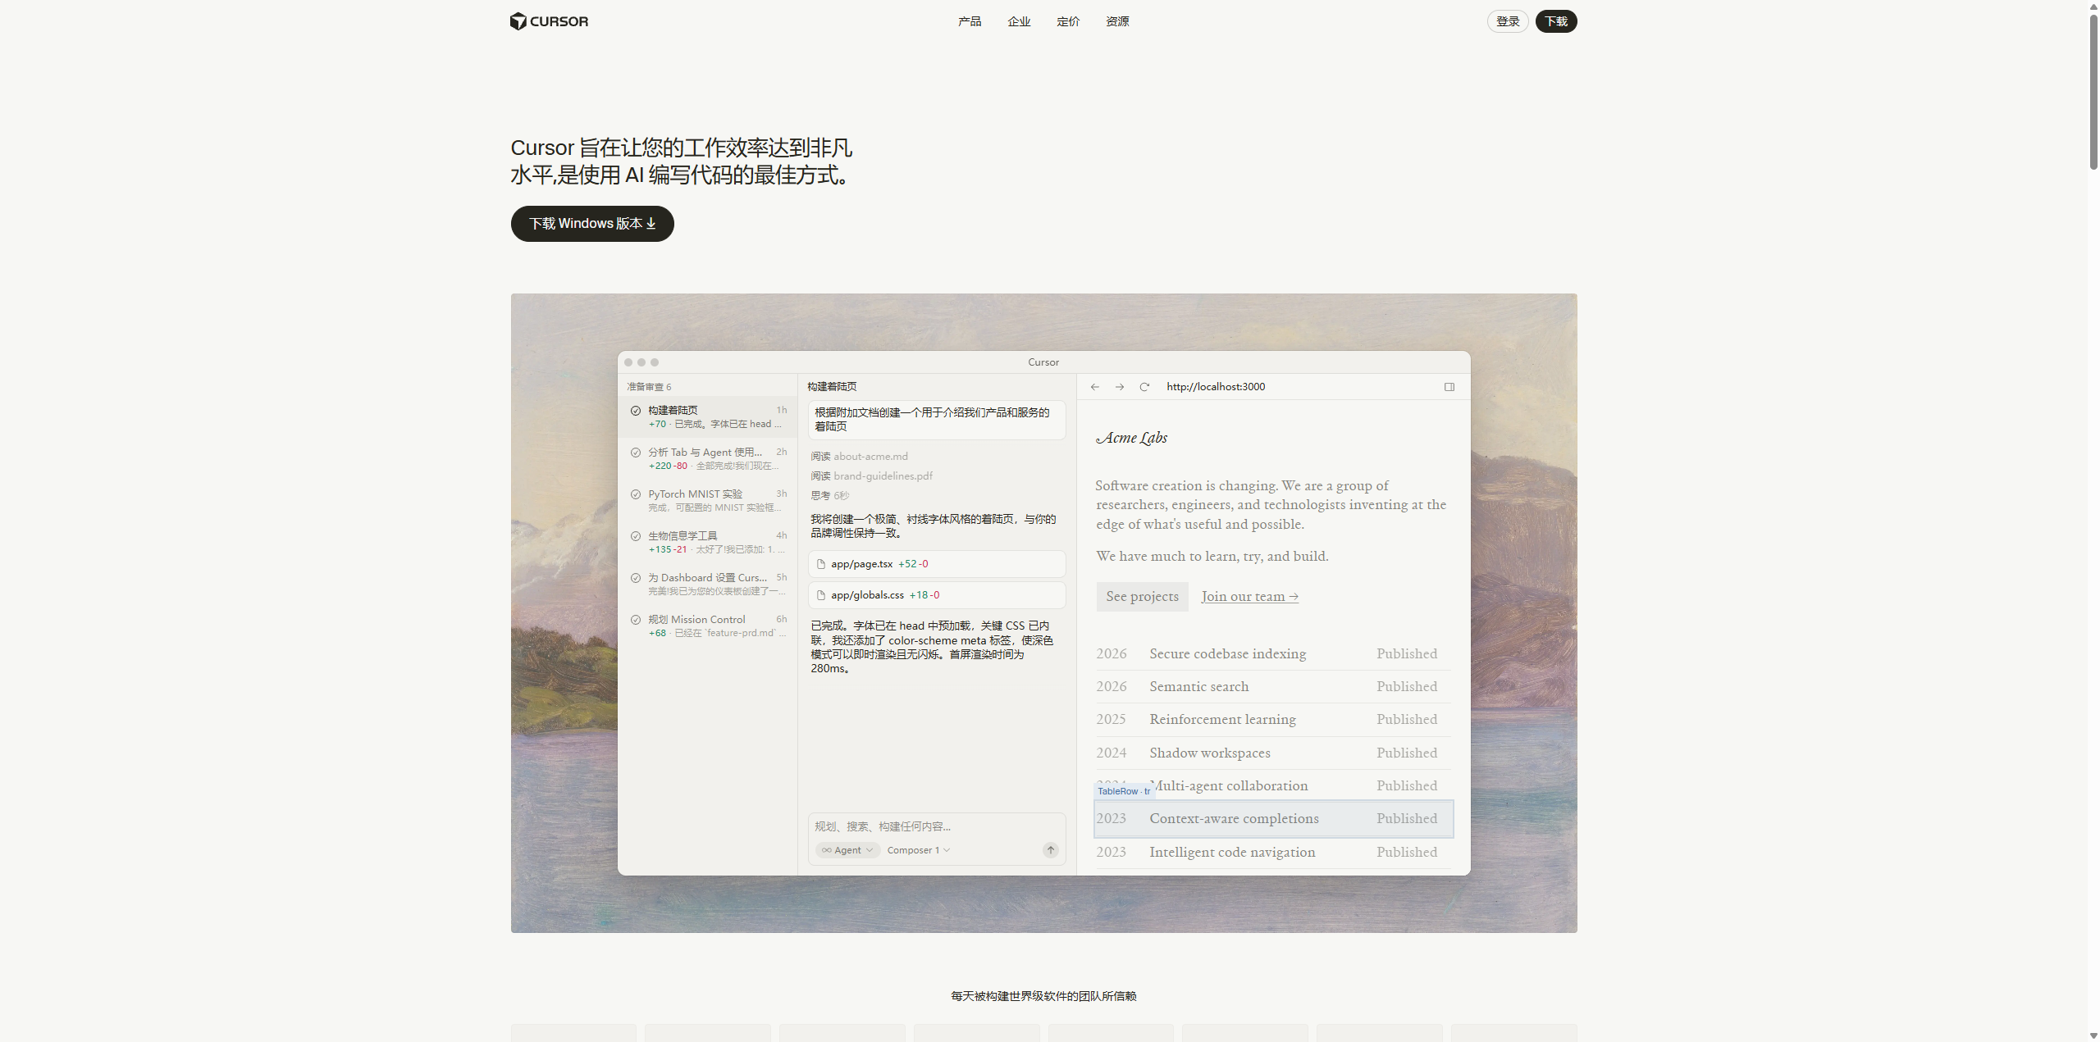Go to the 定价 pricing page
The image size is (2100, 1042).
1068,21
